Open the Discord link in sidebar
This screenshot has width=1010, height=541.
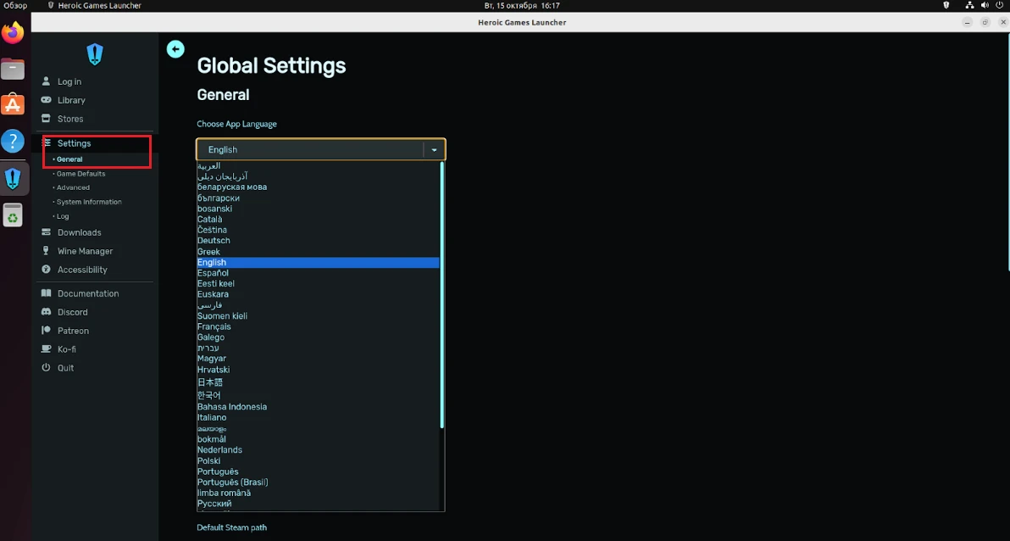72,312
